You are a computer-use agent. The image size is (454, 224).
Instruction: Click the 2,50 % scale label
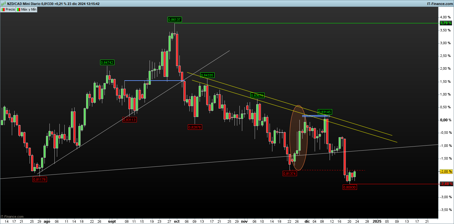(x=446, y=56)
